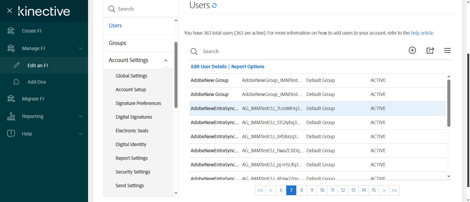Click the Edit User Details link
470x202 pixels.
[x=209, y=67]
